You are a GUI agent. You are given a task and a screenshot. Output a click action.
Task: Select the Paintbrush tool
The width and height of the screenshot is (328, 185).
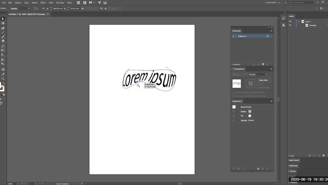point(3,36)
